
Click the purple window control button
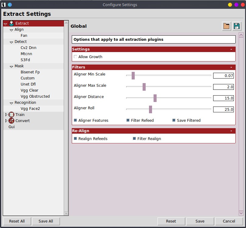coord(237,5)
